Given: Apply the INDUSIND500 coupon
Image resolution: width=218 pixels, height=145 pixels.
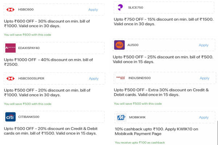Looking at the screenshot, I should 205,78.
